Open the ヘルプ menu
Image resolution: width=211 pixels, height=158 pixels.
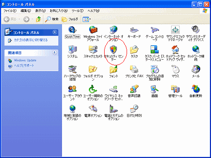click(94, 11)
